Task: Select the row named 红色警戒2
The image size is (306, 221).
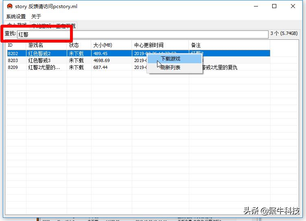Action: (x=139, y=53)
